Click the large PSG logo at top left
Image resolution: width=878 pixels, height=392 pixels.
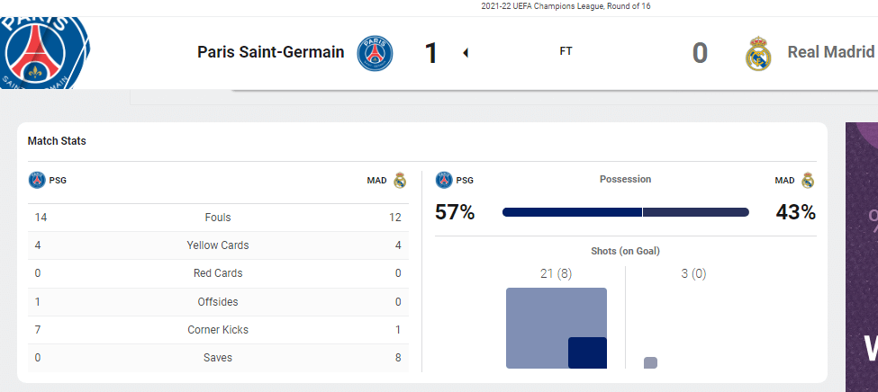pyautogui.click(x=44, y=52)
